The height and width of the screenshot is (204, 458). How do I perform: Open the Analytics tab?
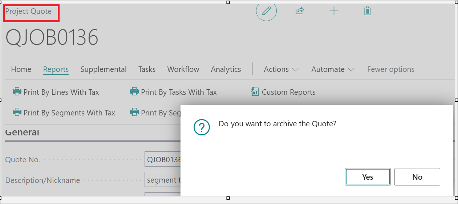(226, 69)
